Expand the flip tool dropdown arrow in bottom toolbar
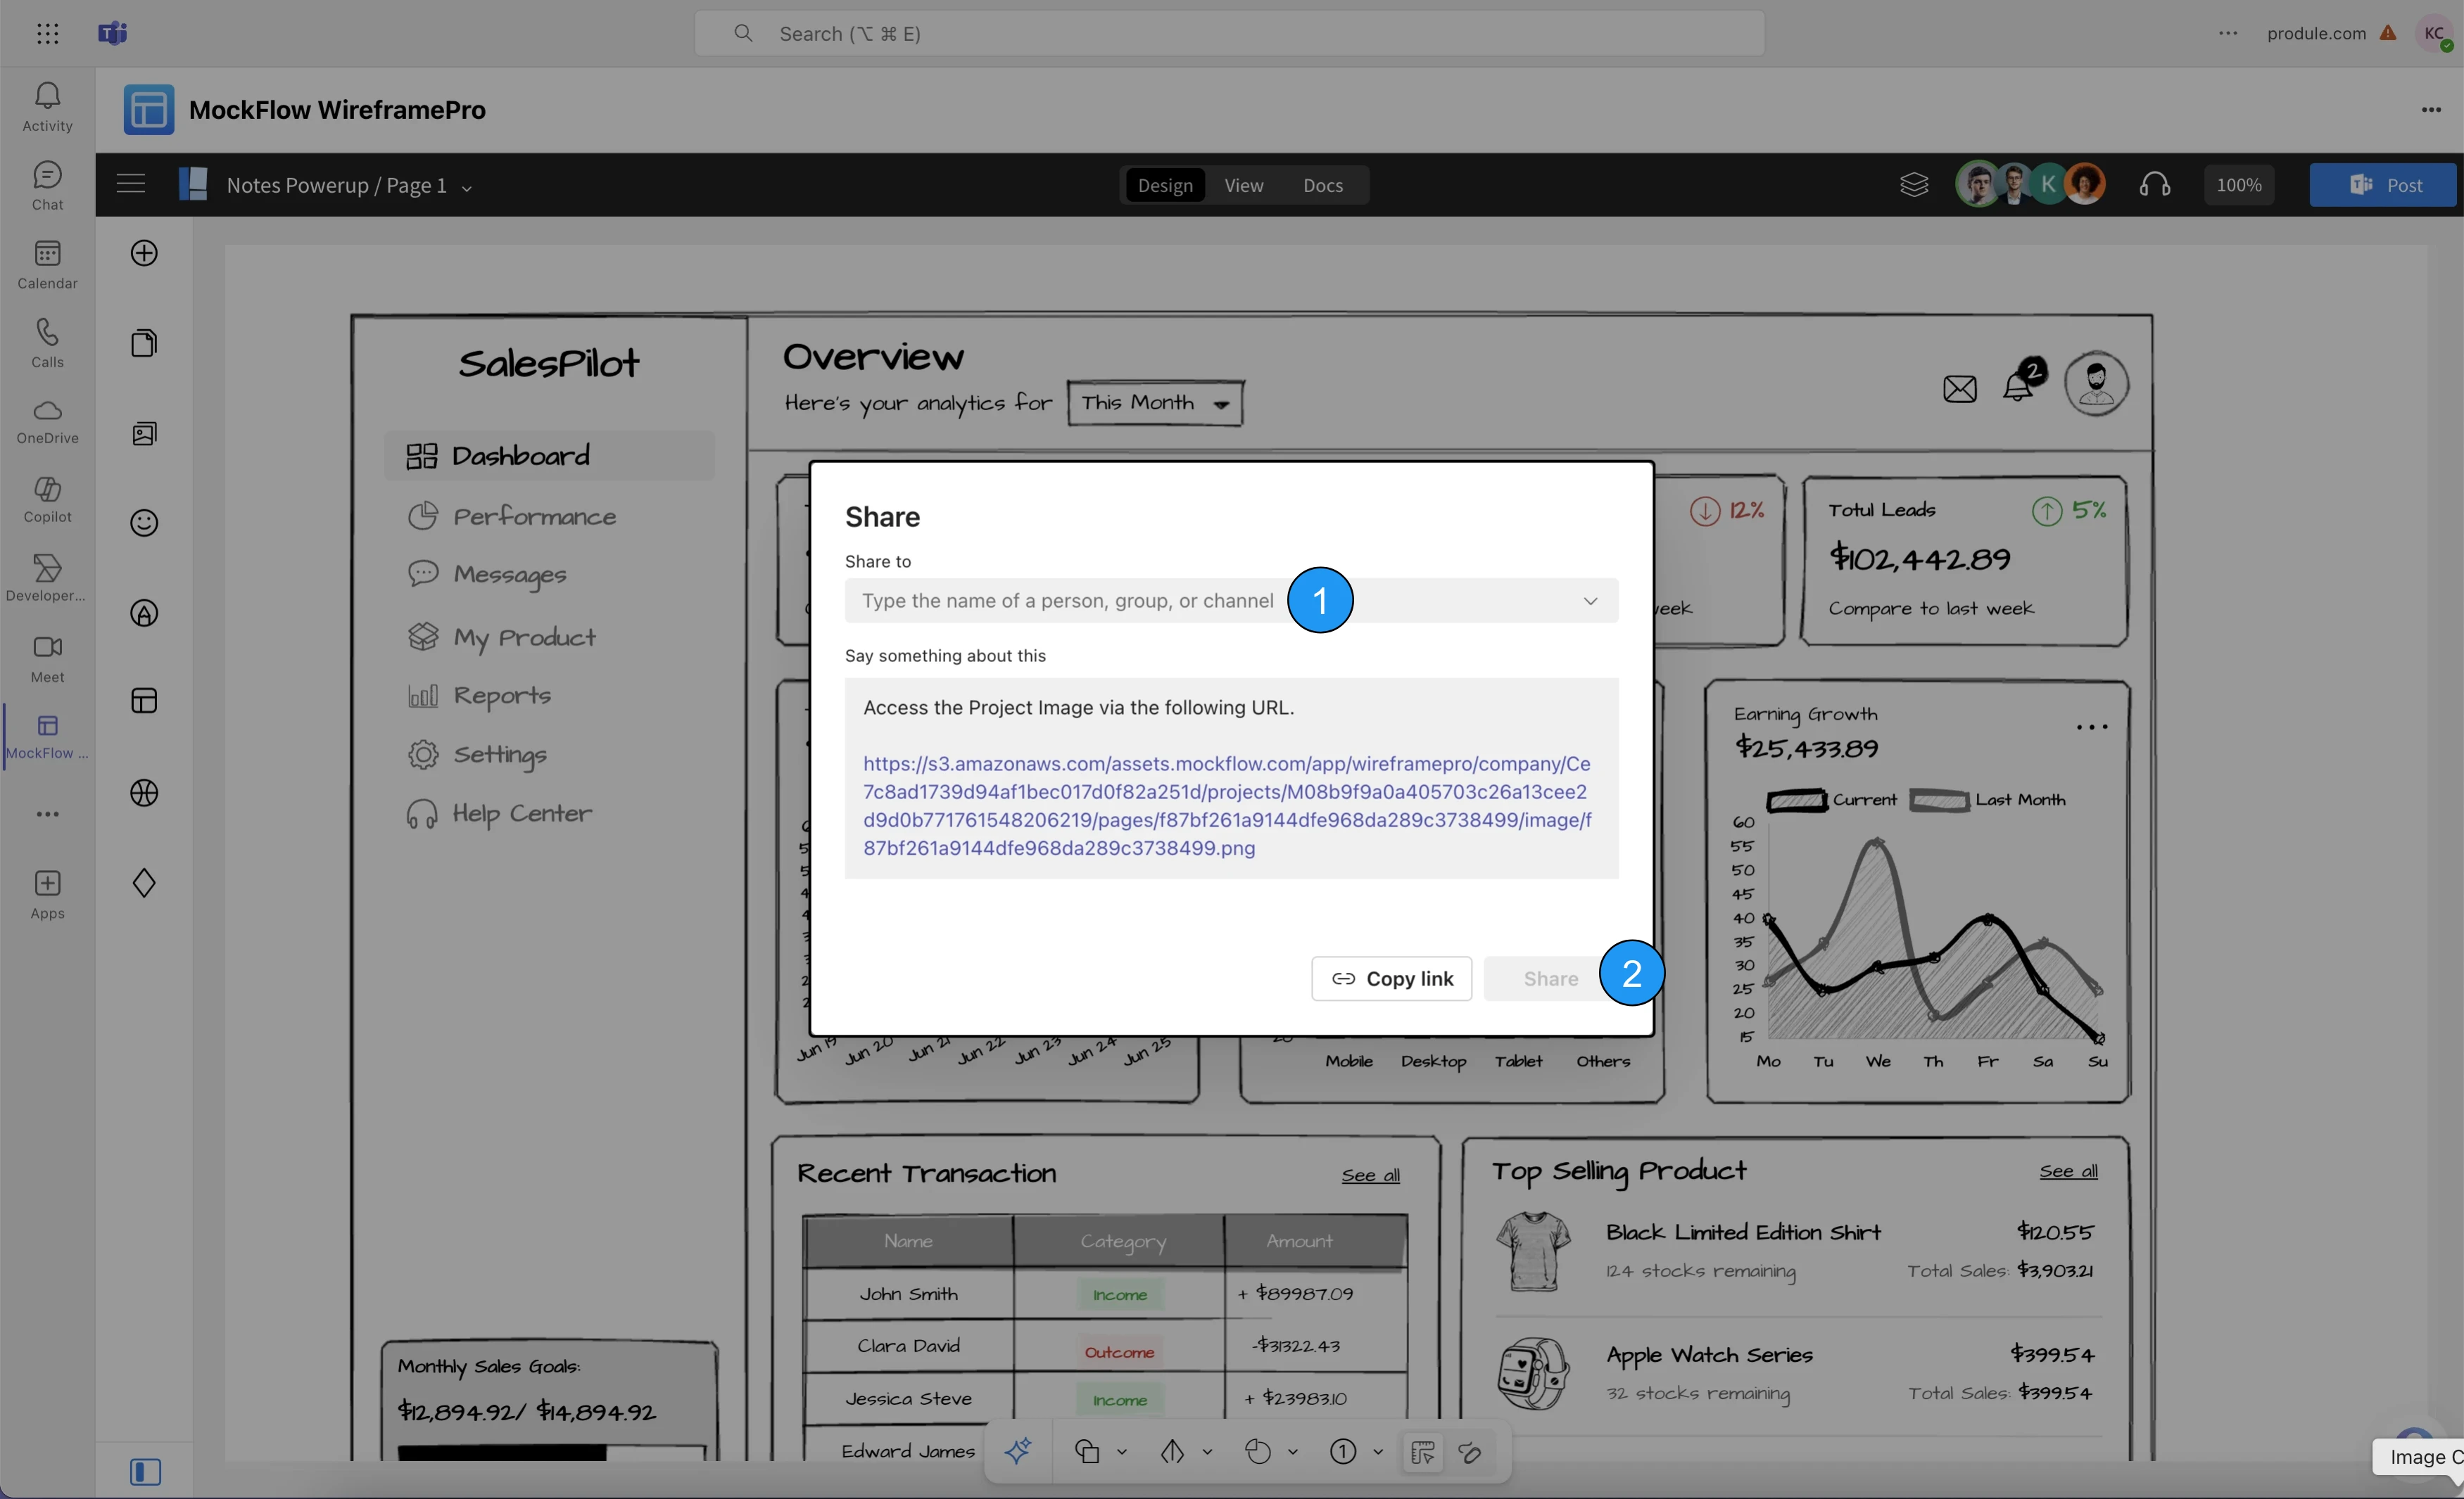 pos(1207,1452)
